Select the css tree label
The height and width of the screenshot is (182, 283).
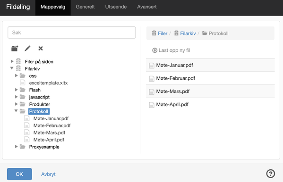click(x=33, y=76)
